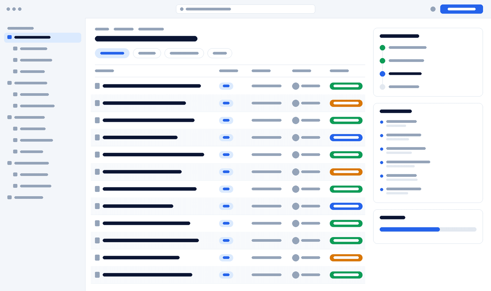Open the first bulleted entry in the middle right card
This screenshot has height=291, width=491.
pos(398,123)
